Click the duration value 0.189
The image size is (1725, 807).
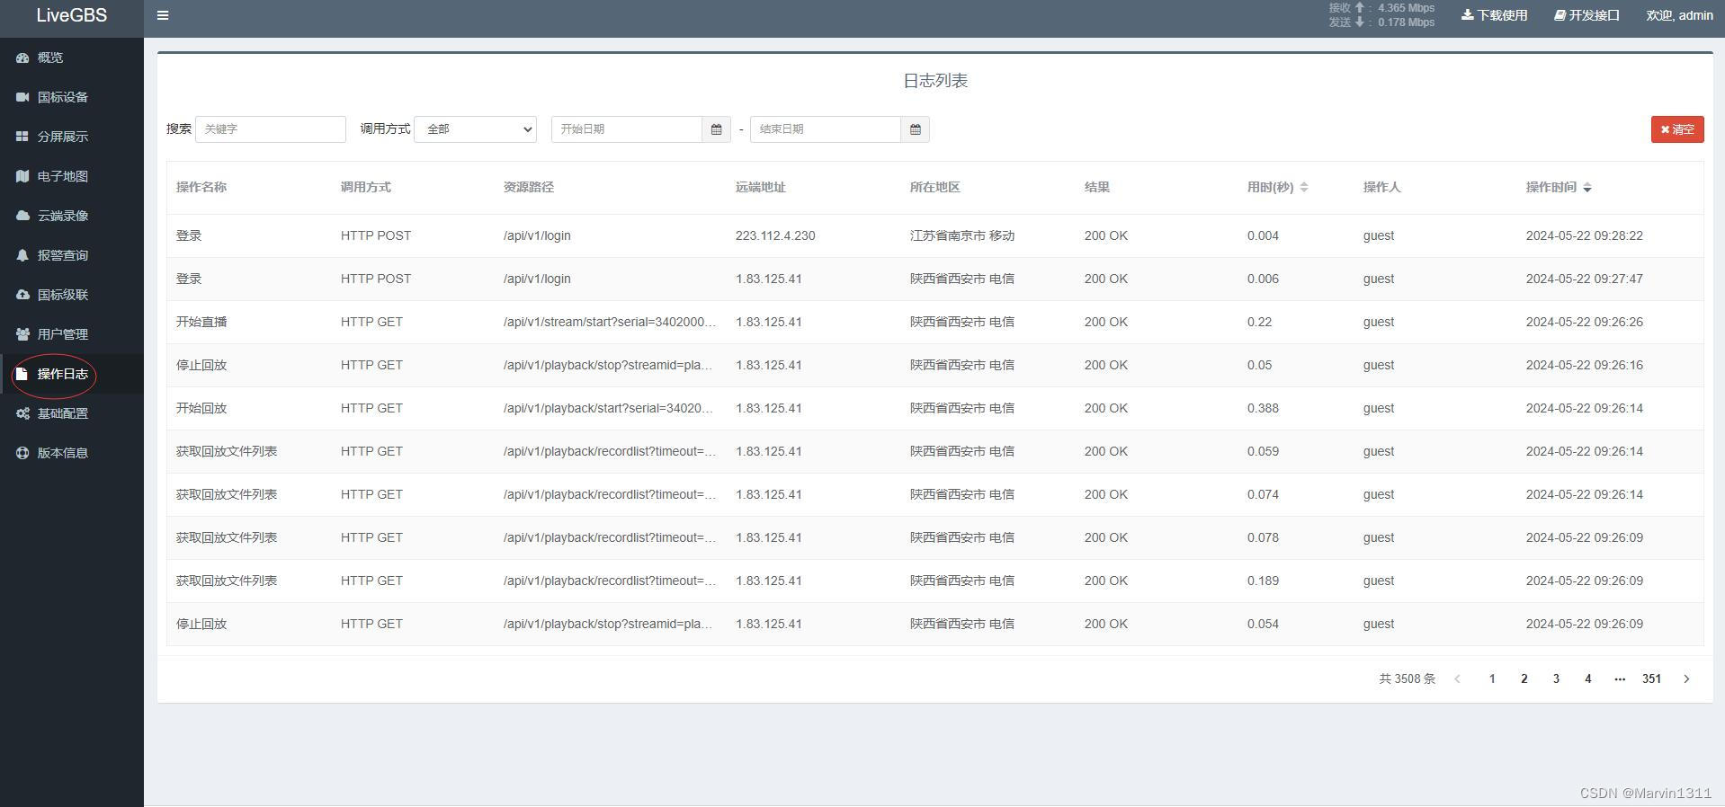point(1263,581)
